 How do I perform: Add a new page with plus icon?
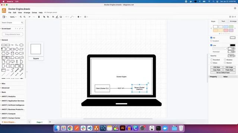(x=50, y=122)
